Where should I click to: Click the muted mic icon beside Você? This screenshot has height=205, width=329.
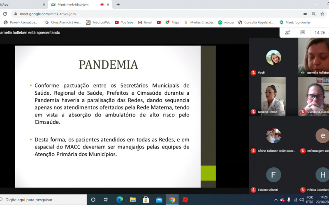[x=253, y=73]
